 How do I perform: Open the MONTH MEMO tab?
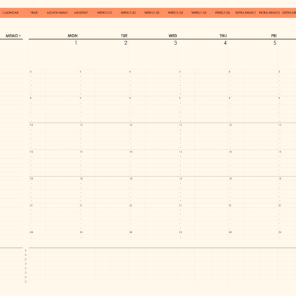pos(57,13)
